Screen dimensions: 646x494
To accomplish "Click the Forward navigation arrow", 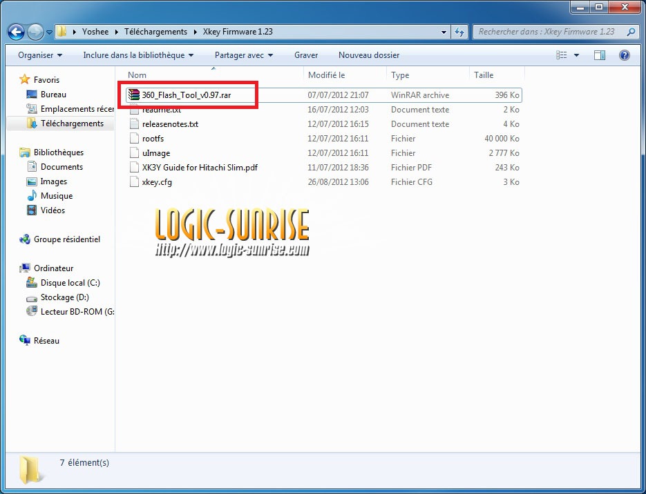I will tap(35, 32).
